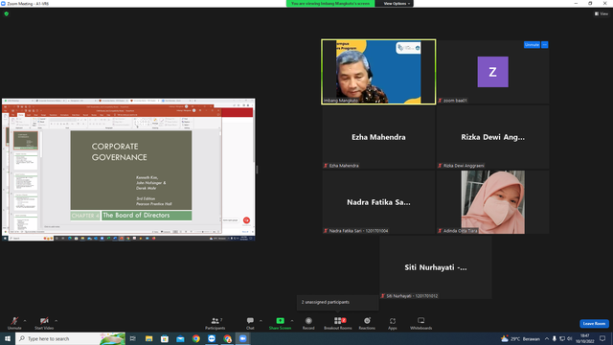
Task: Switch to the active Zoom taskbar icon
Action: [242, 338]
